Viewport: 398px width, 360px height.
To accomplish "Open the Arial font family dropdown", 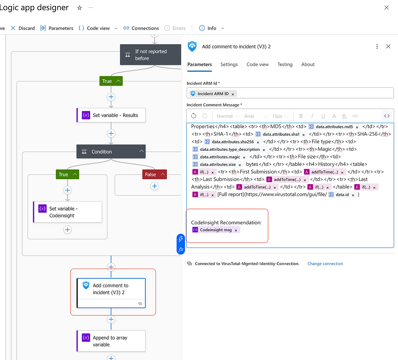I will click(255, 116).
